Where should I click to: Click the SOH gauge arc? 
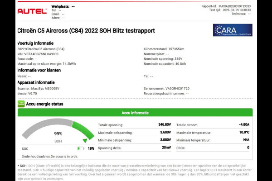pyautogui.click(x=58, y=129)
